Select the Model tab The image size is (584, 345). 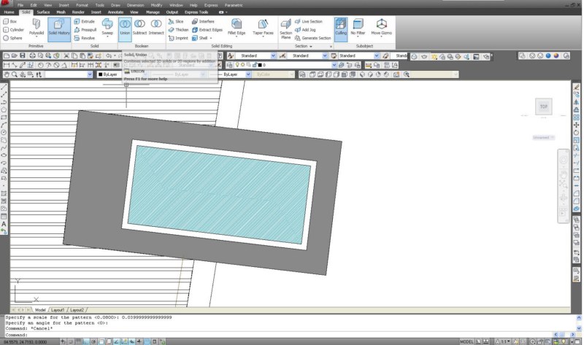[x=40, y=310]
